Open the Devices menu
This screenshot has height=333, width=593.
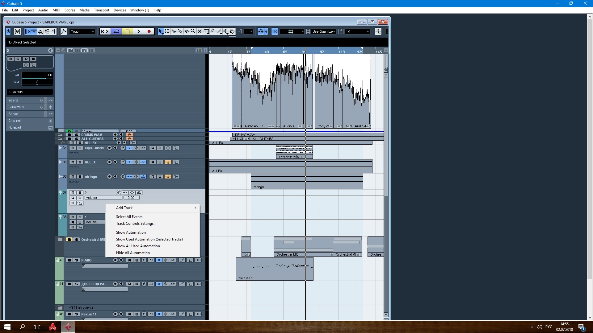120,10
